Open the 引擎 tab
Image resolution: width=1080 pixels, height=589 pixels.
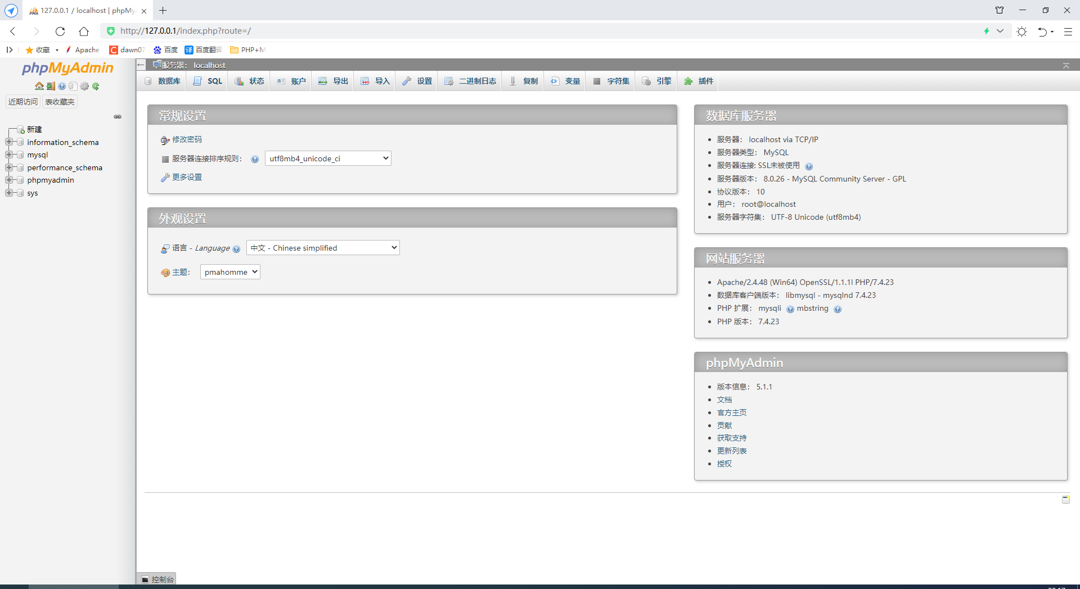pos(656,81)
